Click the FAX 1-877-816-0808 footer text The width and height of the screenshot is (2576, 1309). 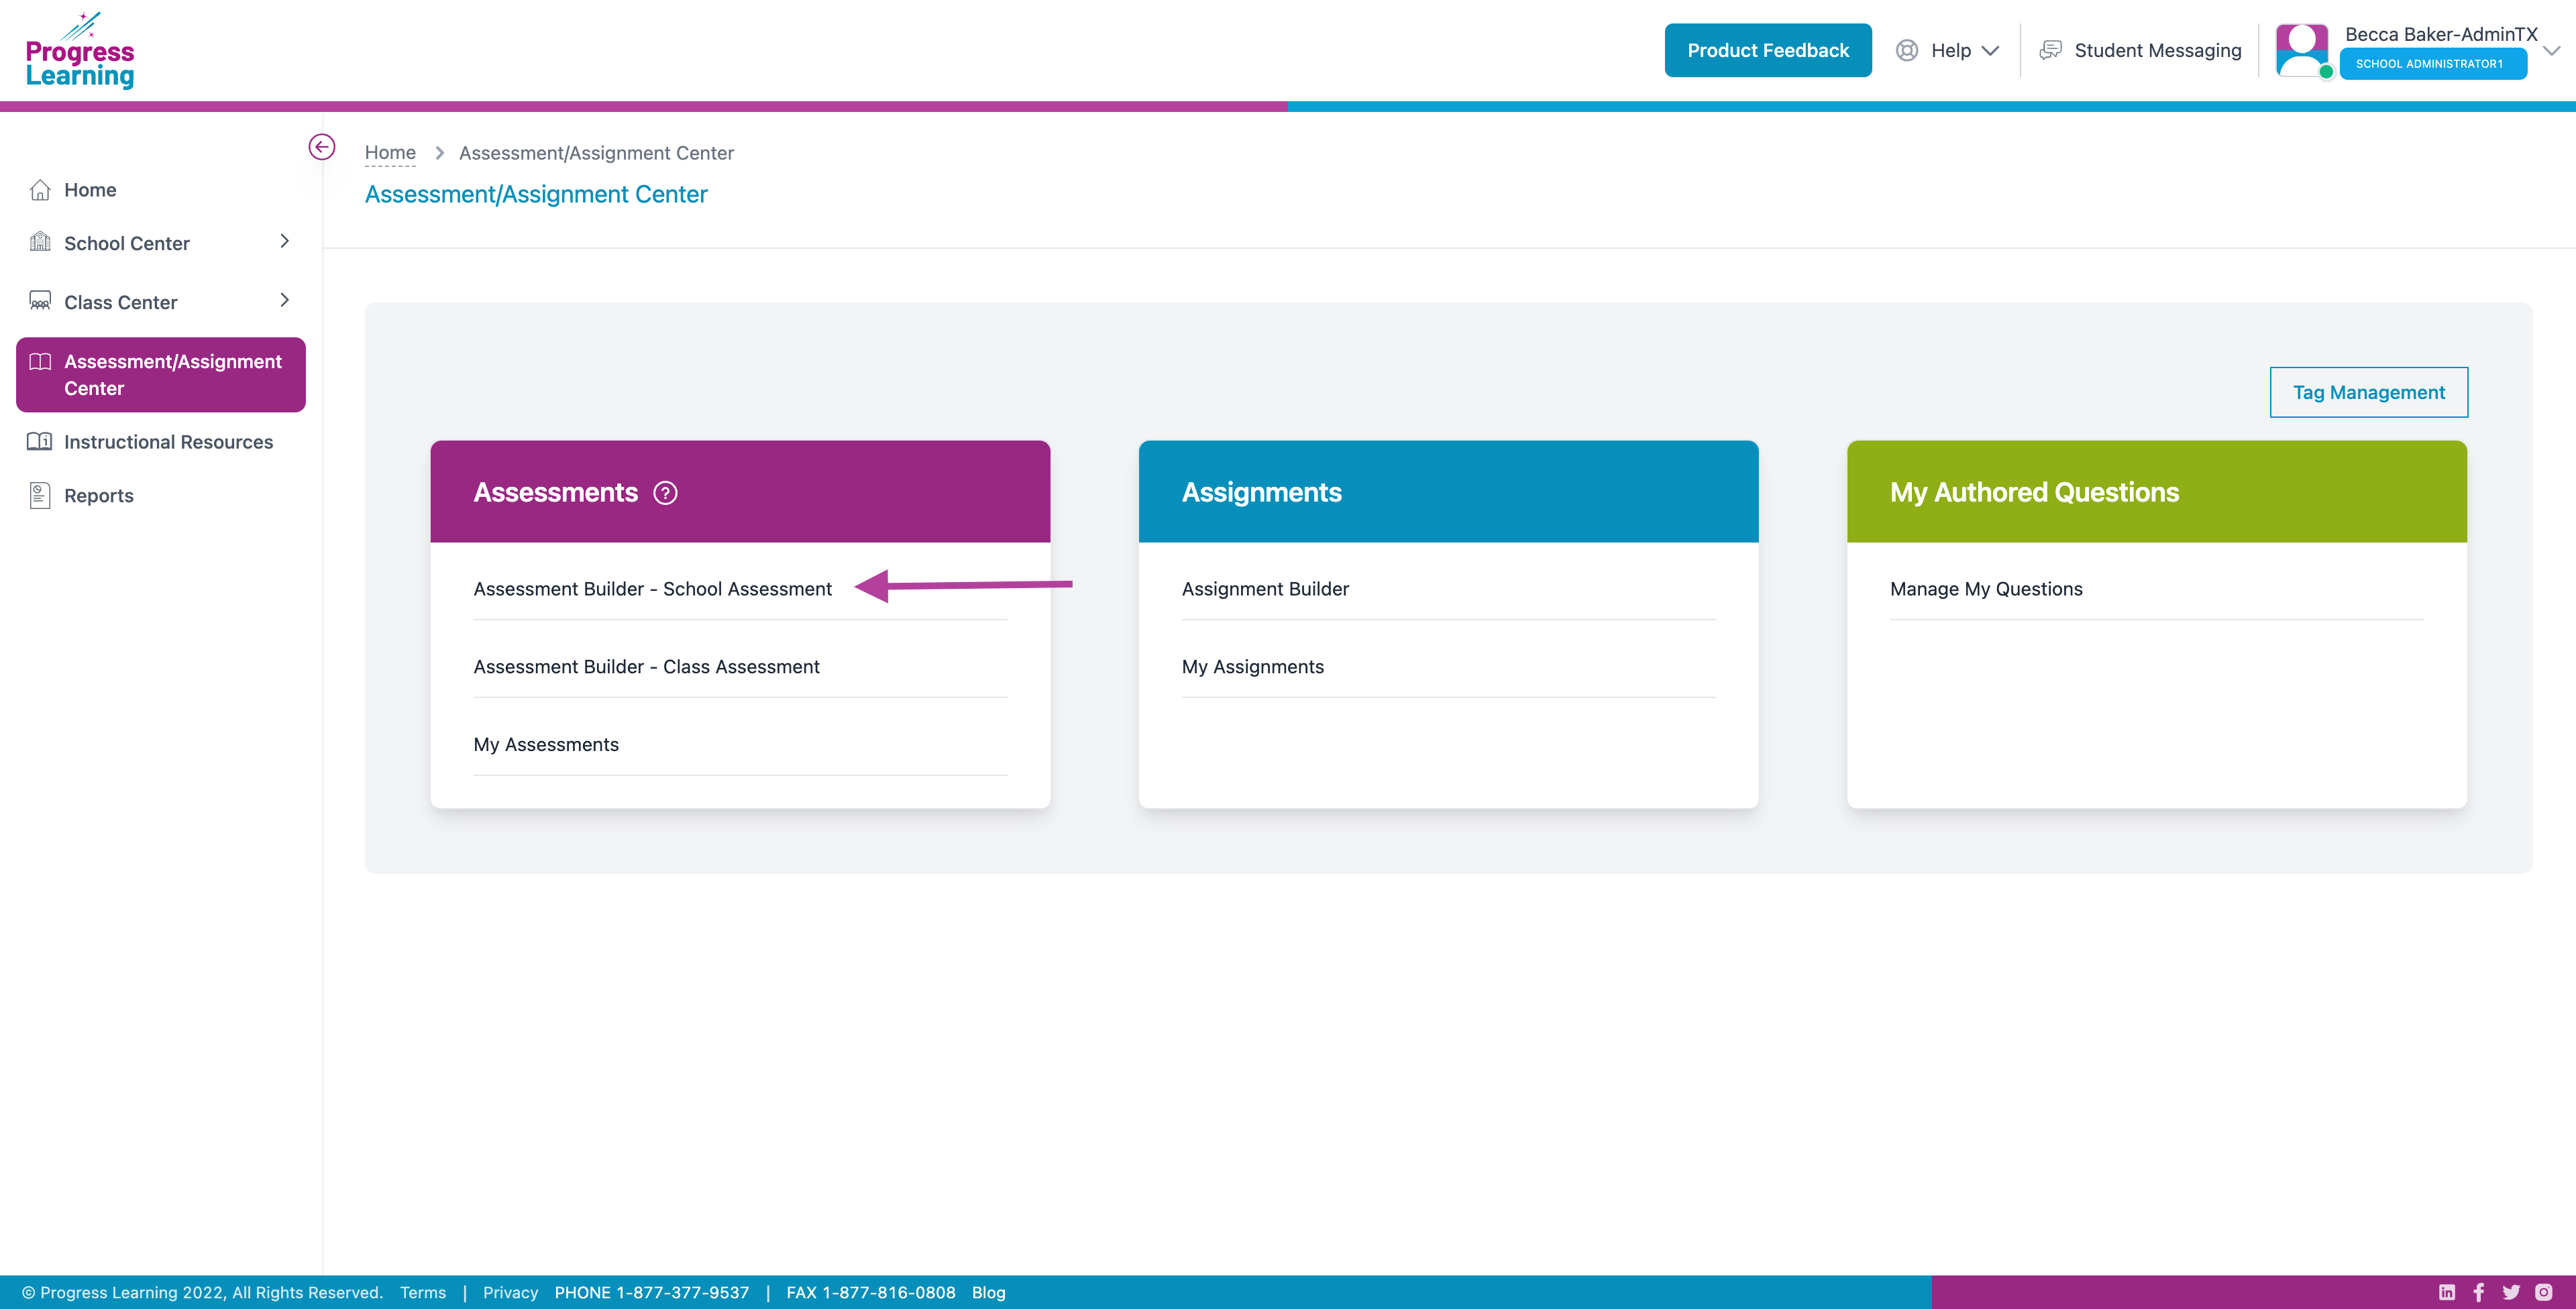pos(871,1292)
